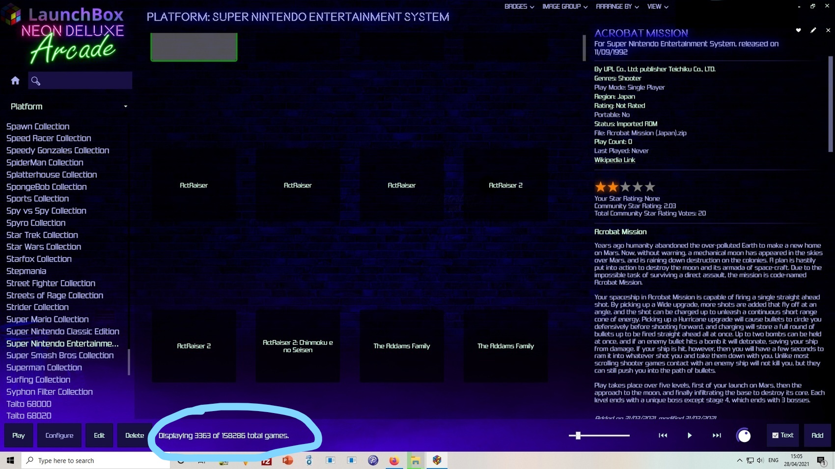Screen dimensions: 835x469
Task: Give a three star rating
Action: (625, 187)
